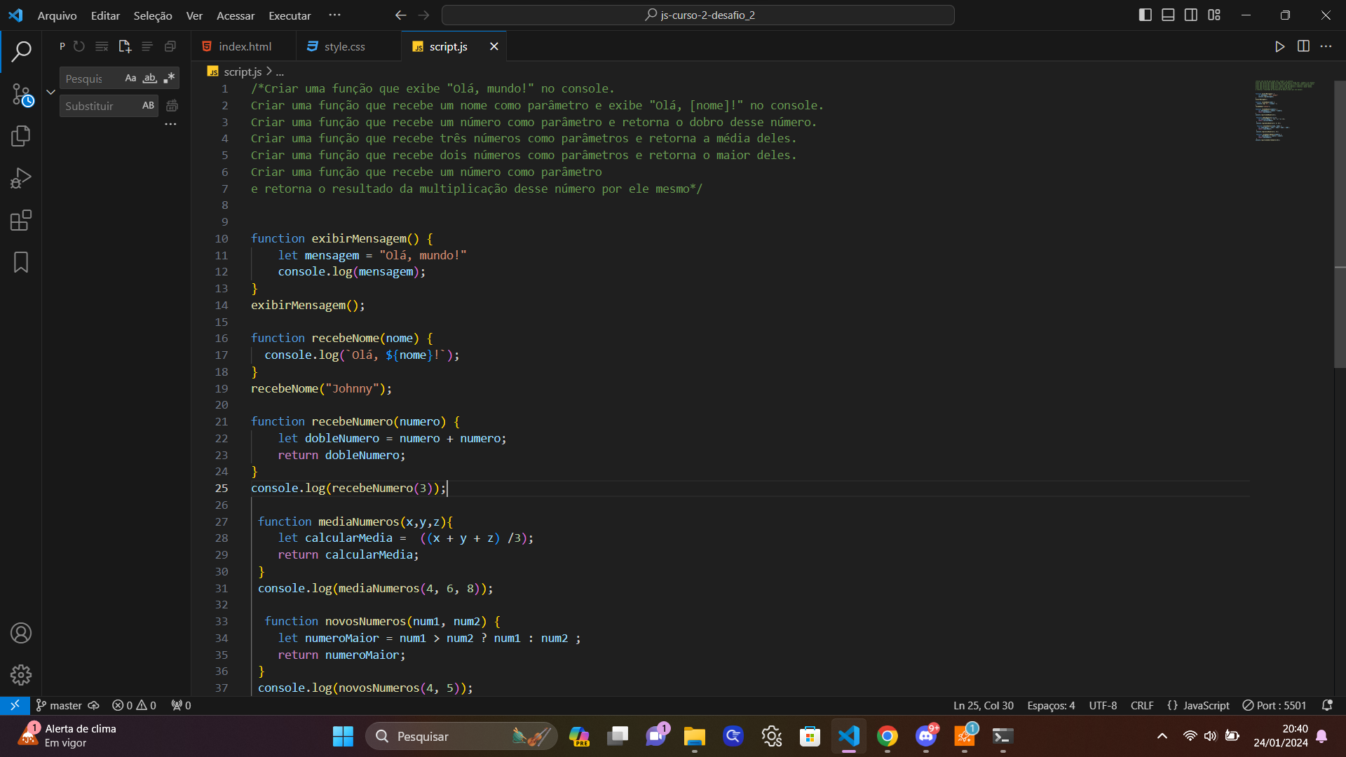
Task: Open Run and Debug view
Action: [21, 178]
